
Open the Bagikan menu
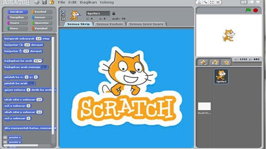coord(88,2)
